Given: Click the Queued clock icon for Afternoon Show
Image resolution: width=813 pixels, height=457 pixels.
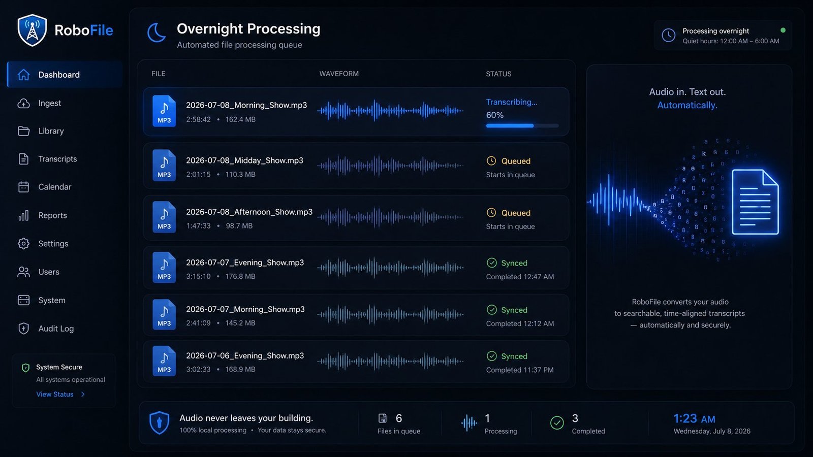Looking at the screenshot, I should pyautogui.click(x=491, y=213).
